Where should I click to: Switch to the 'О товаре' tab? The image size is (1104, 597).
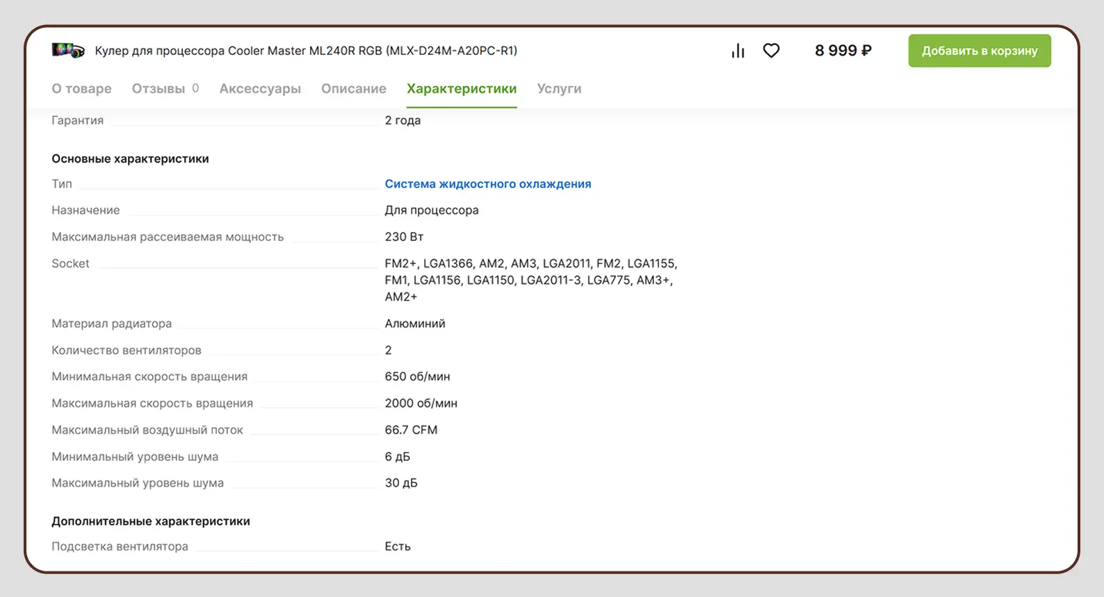click(x=81, y=89)
